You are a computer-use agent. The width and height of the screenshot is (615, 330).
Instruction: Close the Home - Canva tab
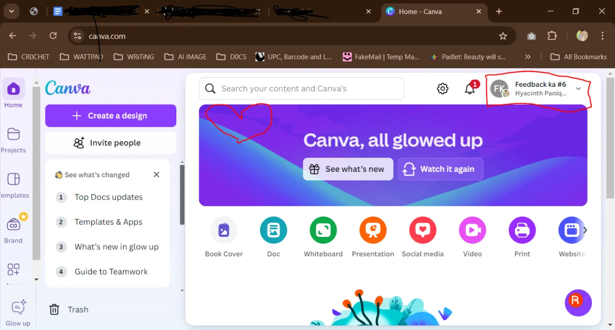pos(479,12)
